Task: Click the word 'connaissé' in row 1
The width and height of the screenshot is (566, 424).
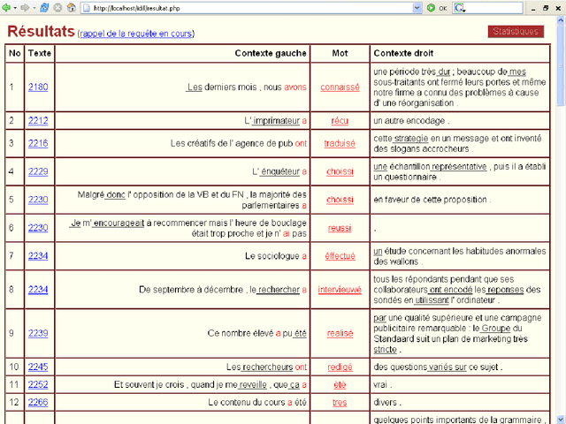Action: tap(340, 87)
